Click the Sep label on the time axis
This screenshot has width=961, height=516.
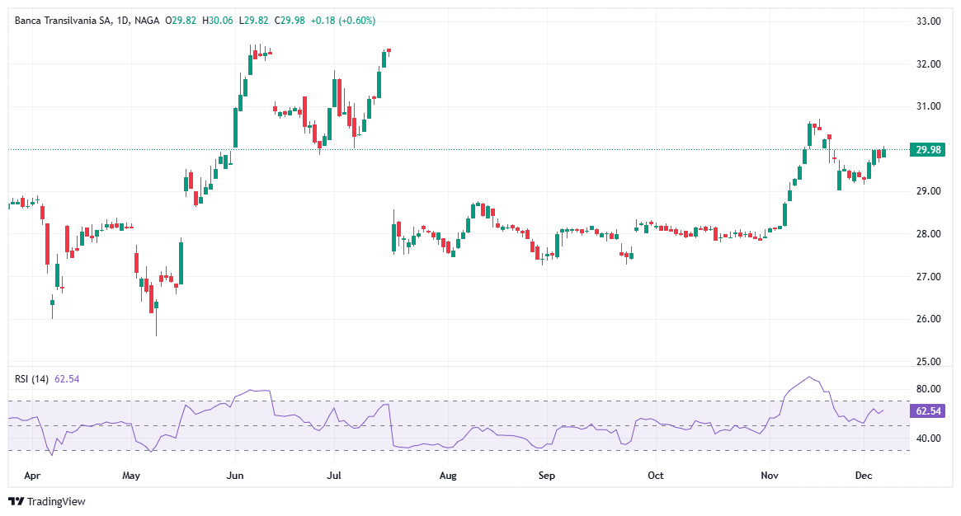547,476
